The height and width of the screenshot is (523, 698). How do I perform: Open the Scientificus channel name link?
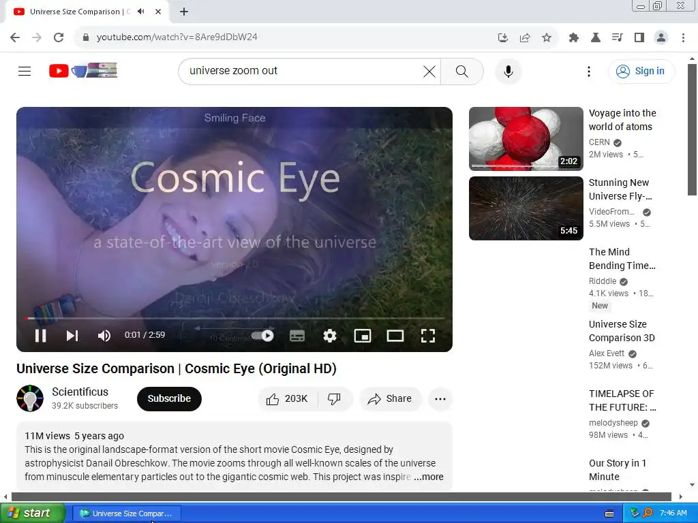pyautogui.click(x=80, y=392)
